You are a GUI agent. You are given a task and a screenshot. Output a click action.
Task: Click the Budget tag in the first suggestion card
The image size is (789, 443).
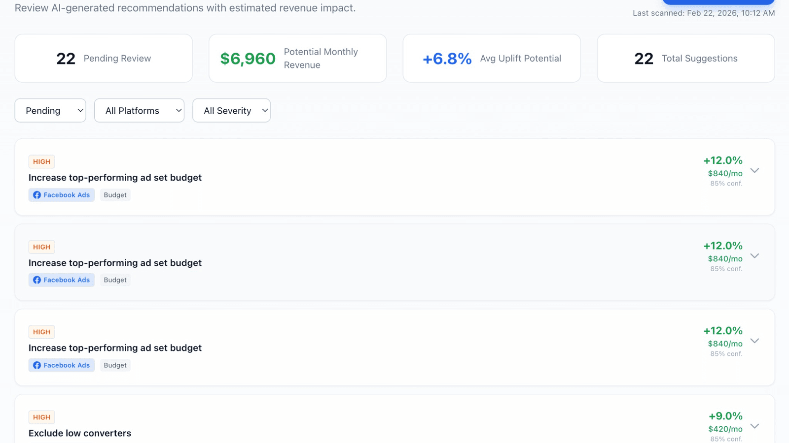pos(115,195)
